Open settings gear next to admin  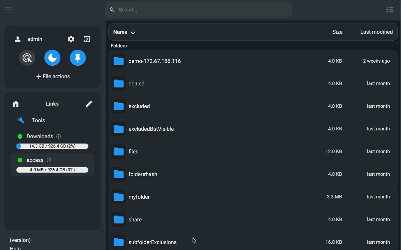(71, 39)
